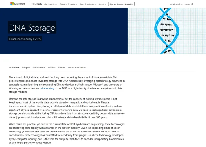The height and width of the screenshot is (147, 206).
Task: Select the Overview tab
Action: (14, 68)
